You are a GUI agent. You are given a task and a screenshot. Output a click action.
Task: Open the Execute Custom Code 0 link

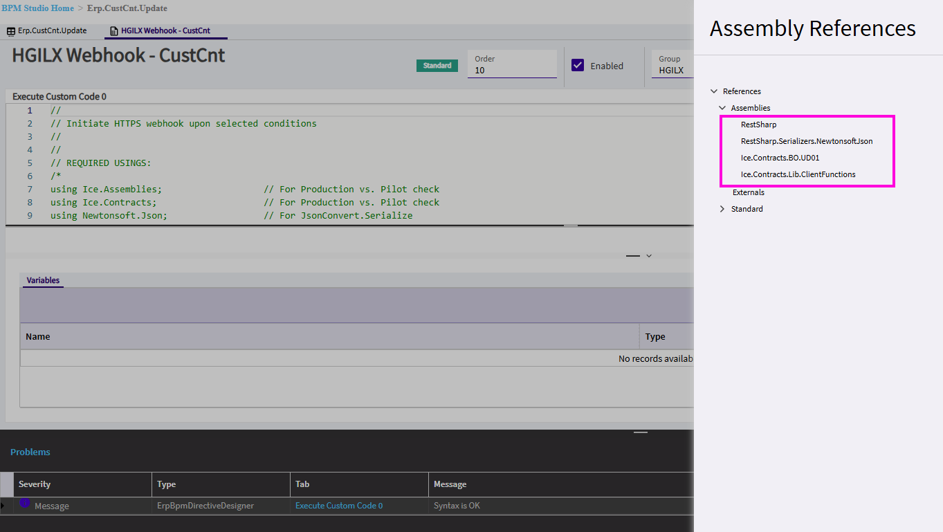coord(338,506)
